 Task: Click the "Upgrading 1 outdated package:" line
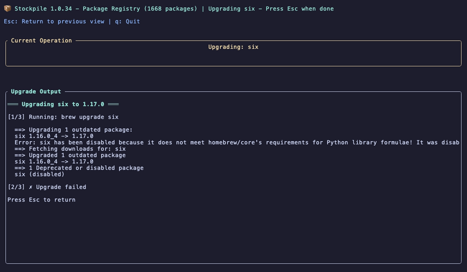coord(73,130)
